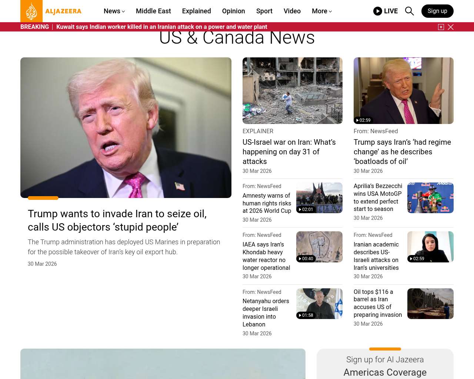
Task: Play the Khondab satellite video thumbnail
Action: 319,247
